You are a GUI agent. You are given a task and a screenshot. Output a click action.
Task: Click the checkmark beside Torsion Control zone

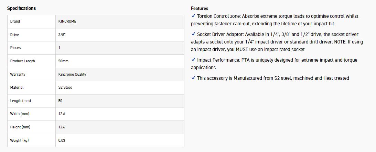click(x=193, y=16)
